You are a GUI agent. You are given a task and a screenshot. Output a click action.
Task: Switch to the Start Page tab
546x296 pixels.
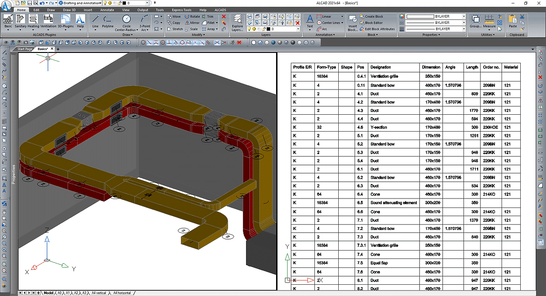tap(24, 49)
